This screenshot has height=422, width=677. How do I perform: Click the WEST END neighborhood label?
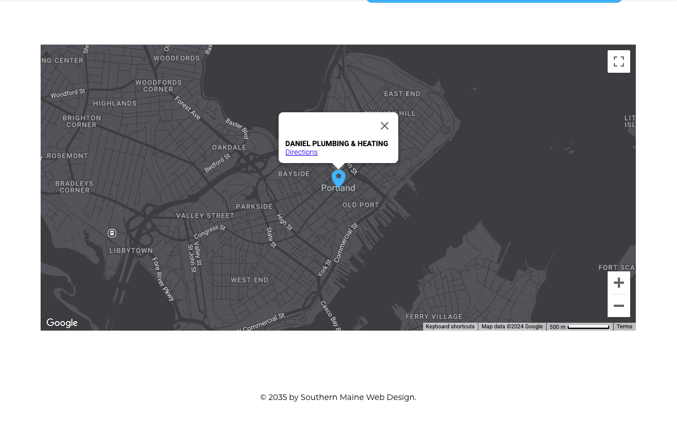pyautogui.click(x=249, y=280)
